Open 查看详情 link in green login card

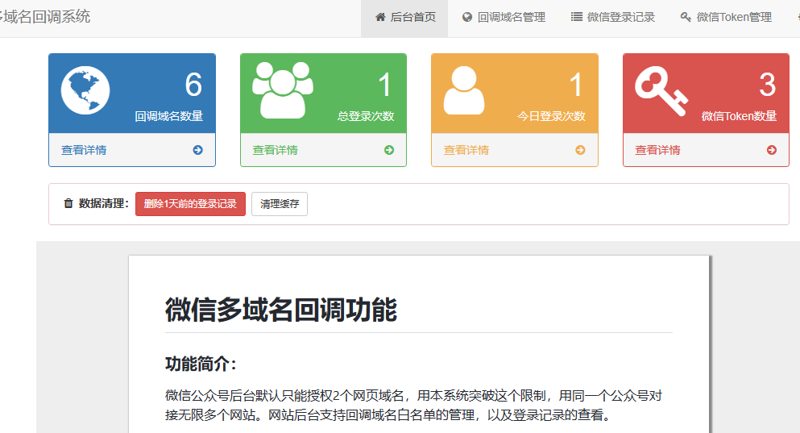click(275, 150)
